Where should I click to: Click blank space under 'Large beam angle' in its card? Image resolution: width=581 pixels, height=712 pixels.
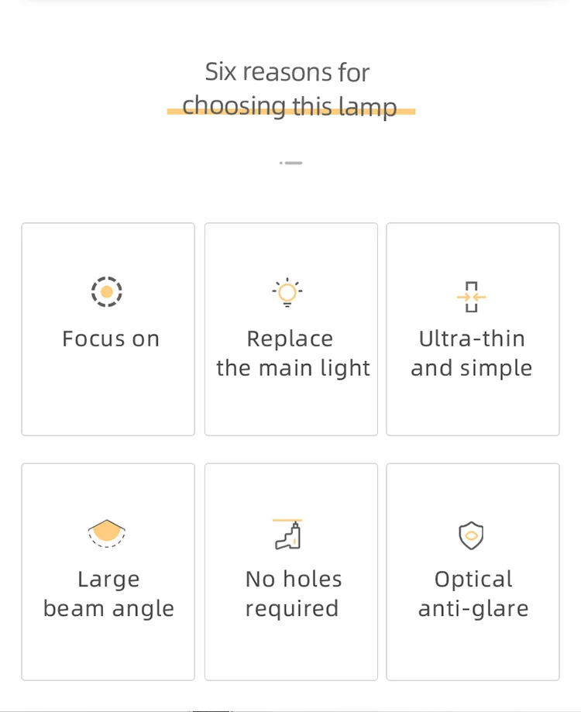point(108,649)
